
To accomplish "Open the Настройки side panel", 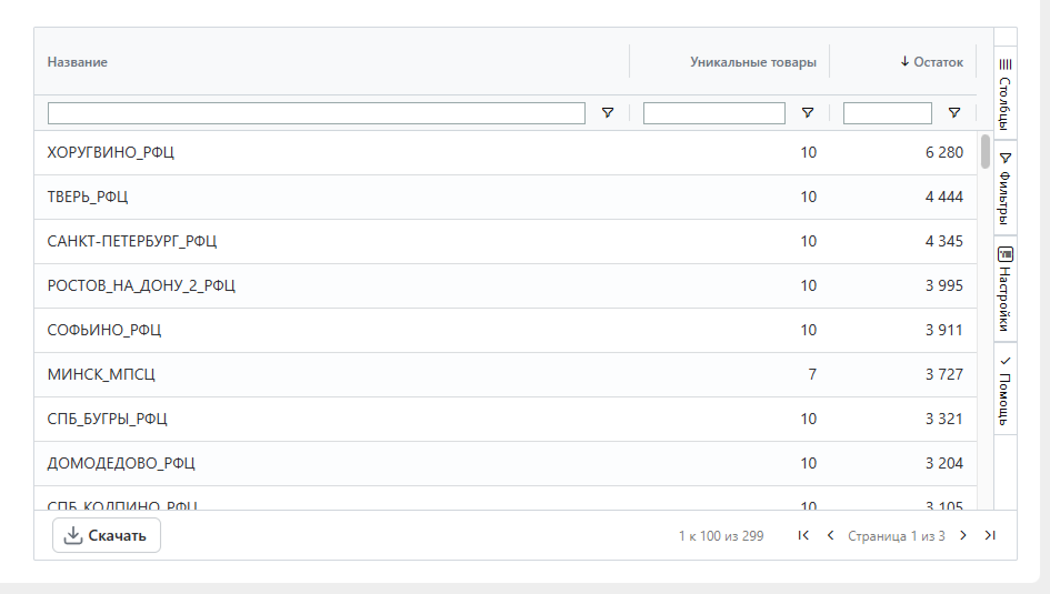I will (x=1005, y=289).
